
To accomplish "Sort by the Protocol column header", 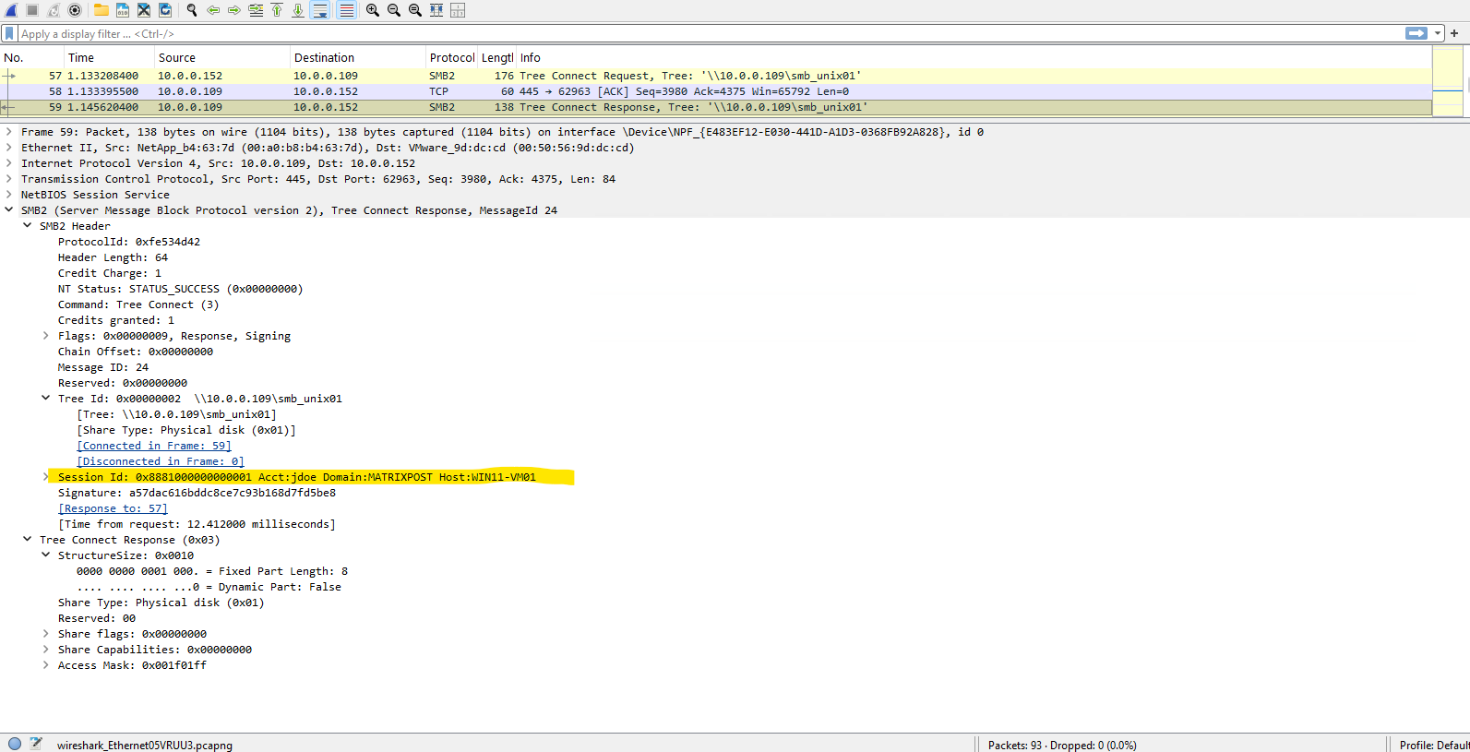I will click(451, 57).
